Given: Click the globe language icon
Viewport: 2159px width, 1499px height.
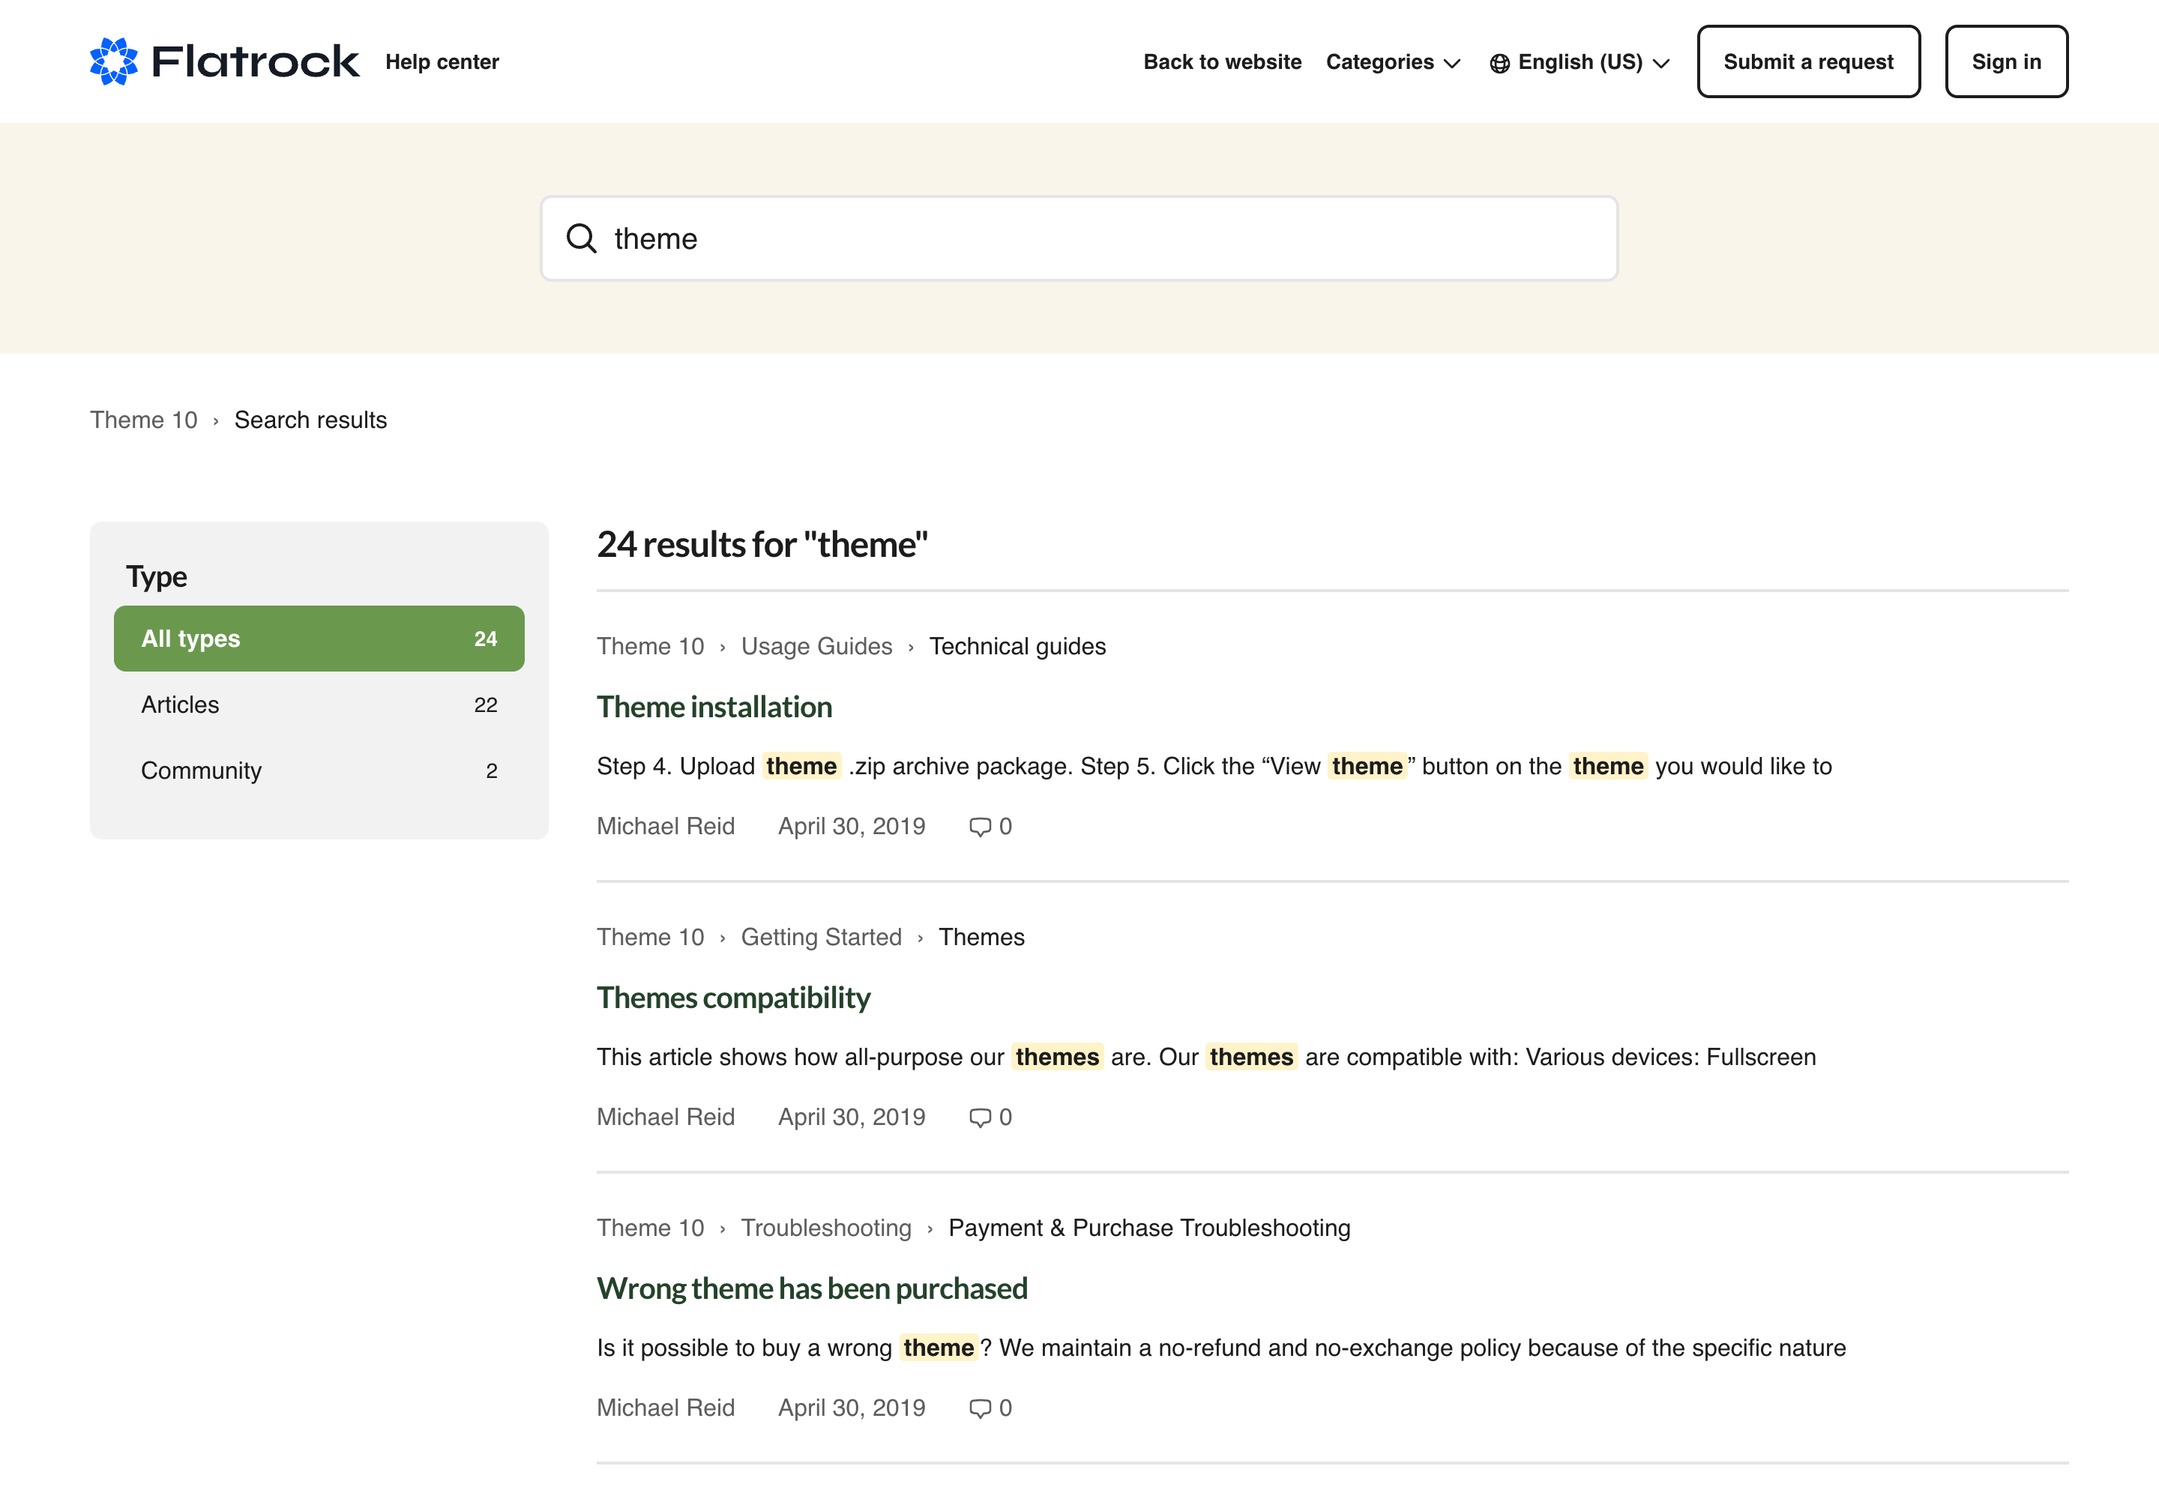Looking at the screenshot, I should pyautogui.click(x=1499, y=63).
